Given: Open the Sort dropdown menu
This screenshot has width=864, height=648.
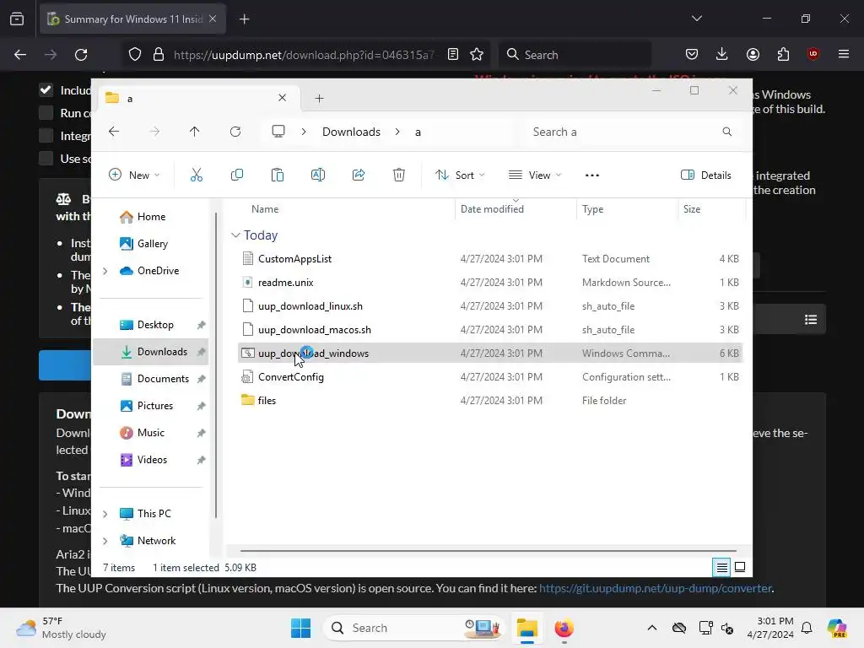Looking at the screenshot, I should click(460, 175).
